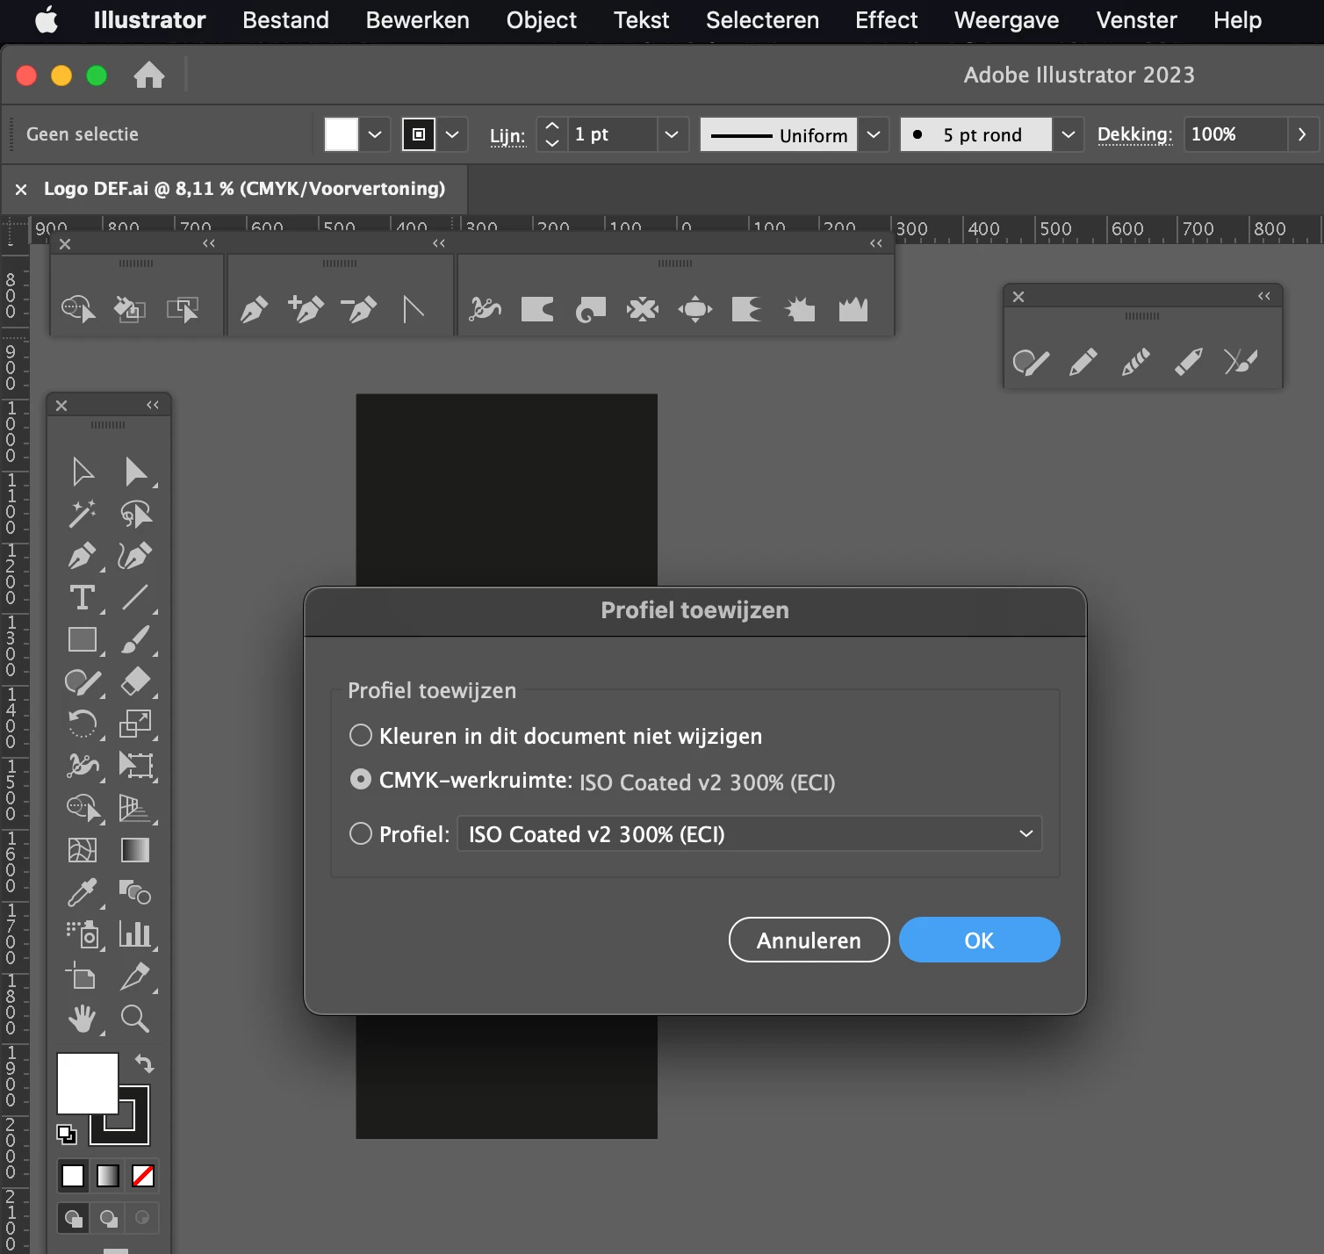1324x1254 pixels.
Task: Open the Bewerken menu
Action: click(417, 20)
